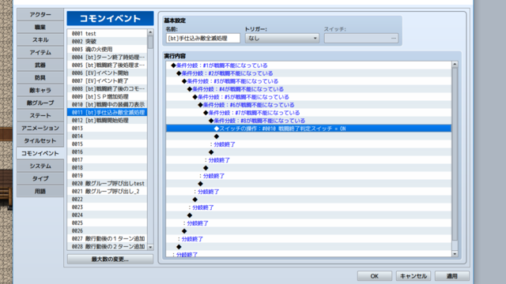The image size is (506, 284).
Task: Open the 武器 tab
Action: pos(40,65)
